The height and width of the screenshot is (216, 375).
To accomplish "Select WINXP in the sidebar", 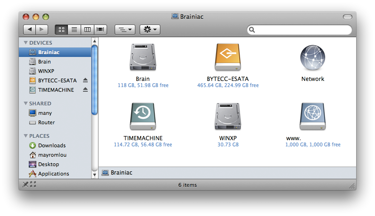I will pos(55,71).
